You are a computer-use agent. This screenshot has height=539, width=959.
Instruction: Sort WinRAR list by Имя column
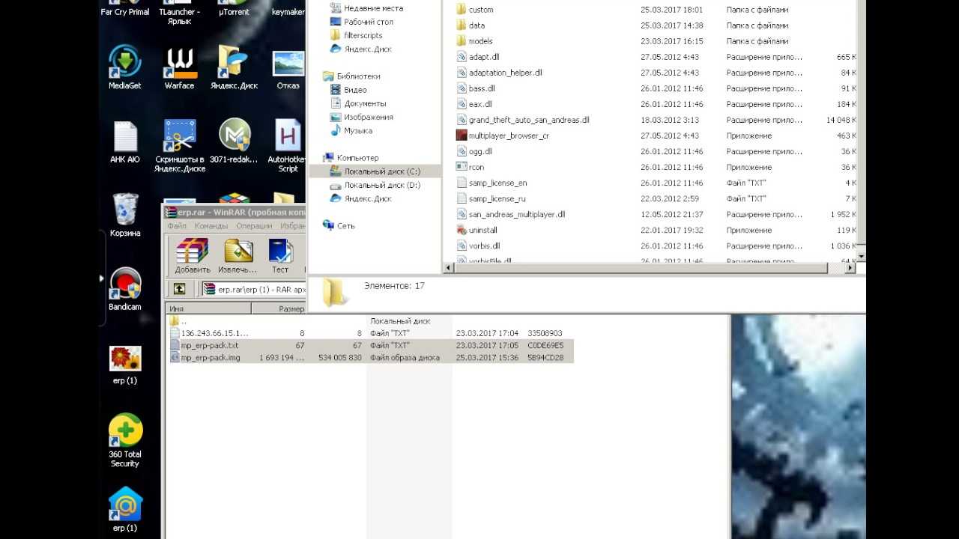pyautogui.click(x=208, y=308)
